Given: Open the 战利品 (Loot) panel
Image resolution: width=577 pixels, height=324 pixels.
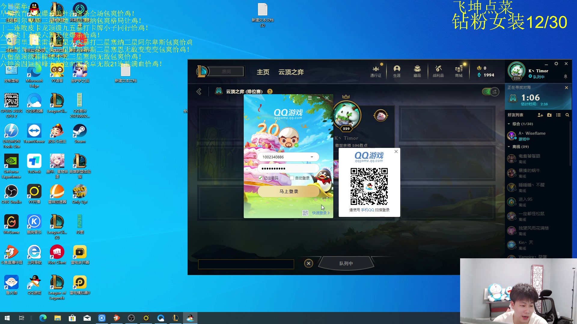Looking at the screenshot, I should (x=438, y=71).
